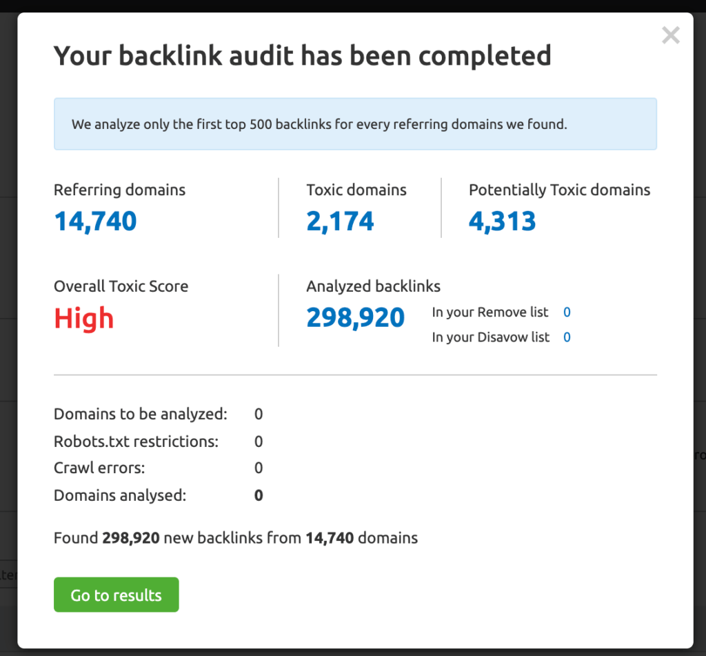The image size is (706, 656).
Task: Select the High overall toxic score
Action: tap(83, 319)
